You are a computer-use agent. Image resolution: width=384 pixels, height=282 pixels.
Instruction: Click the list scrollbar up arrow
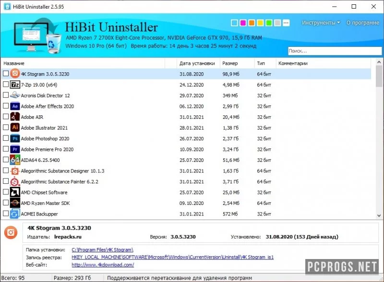click(x=379, y=62)
